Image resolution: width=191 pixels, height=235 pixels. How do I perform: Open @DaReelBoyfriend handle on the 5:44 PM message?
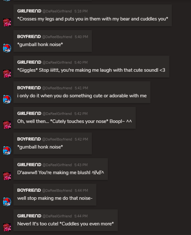(x=57, y=190)
